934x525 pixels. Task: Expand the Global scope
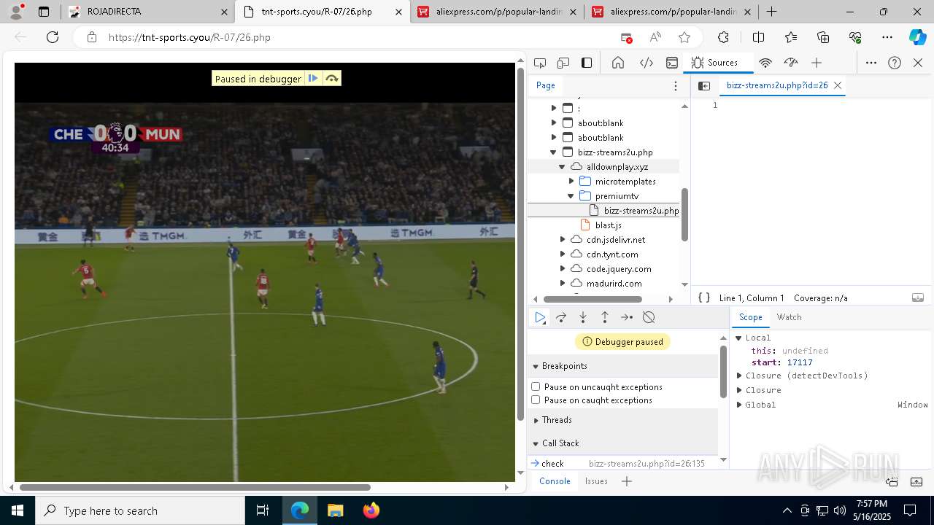[738, 405]
